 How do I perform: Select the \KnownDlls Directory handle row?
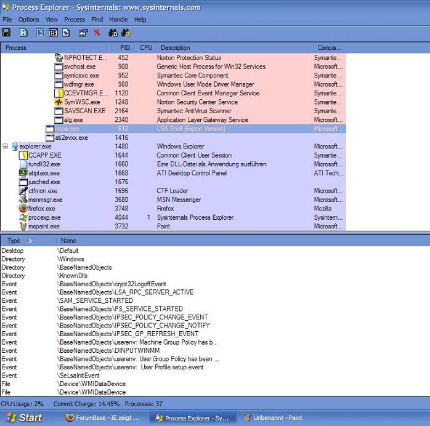[215, 276]
